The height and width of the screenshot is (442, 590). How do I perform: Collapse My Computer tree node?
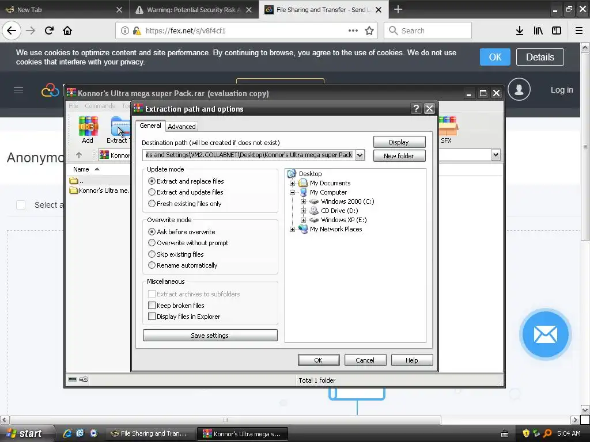[x=292, y=192]
